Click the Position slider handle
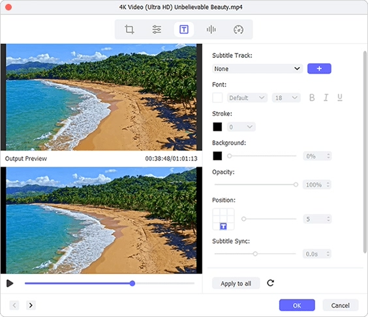Screen dimensions: 368x317 tap(243, 219)
